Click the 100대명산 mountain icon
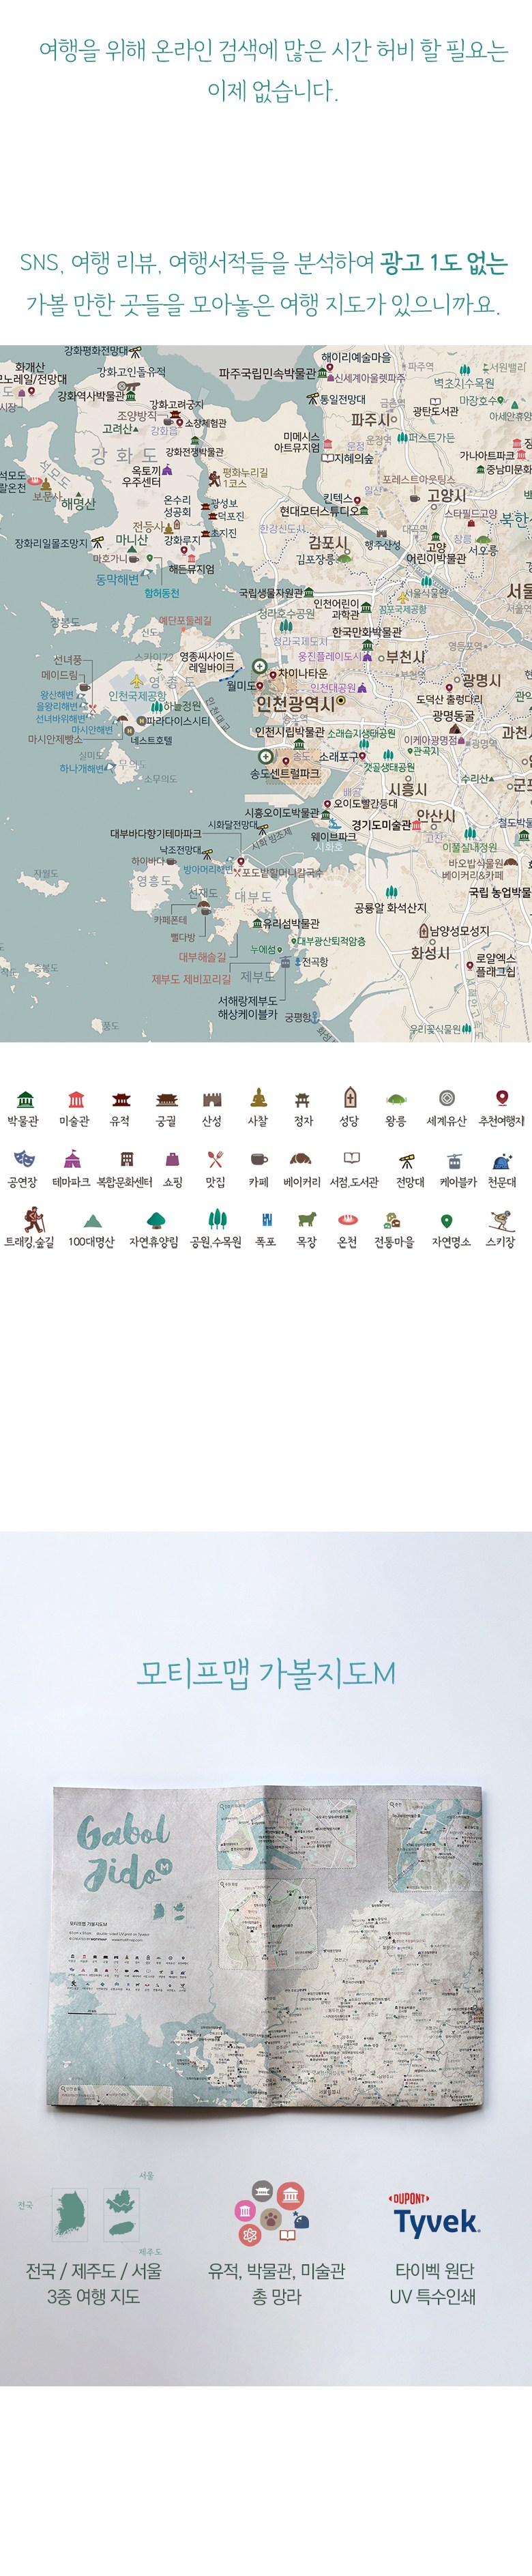The height and width of the screenshot is (2576, 532). tap(93, 1220)
